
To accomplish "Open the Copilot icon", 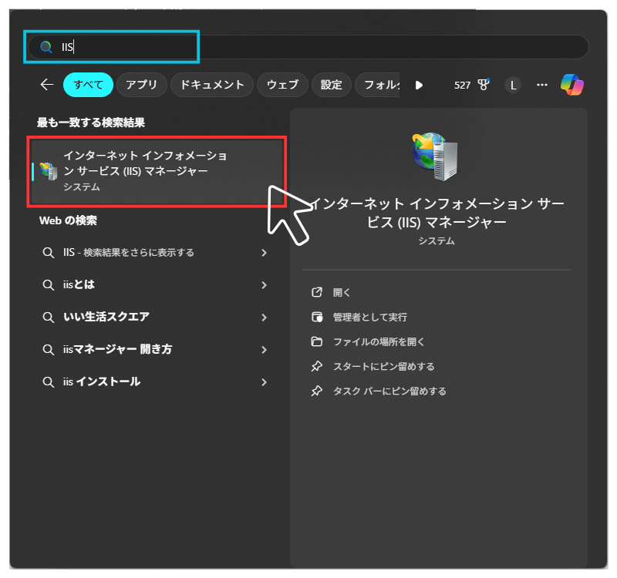I will pos(571,85).
